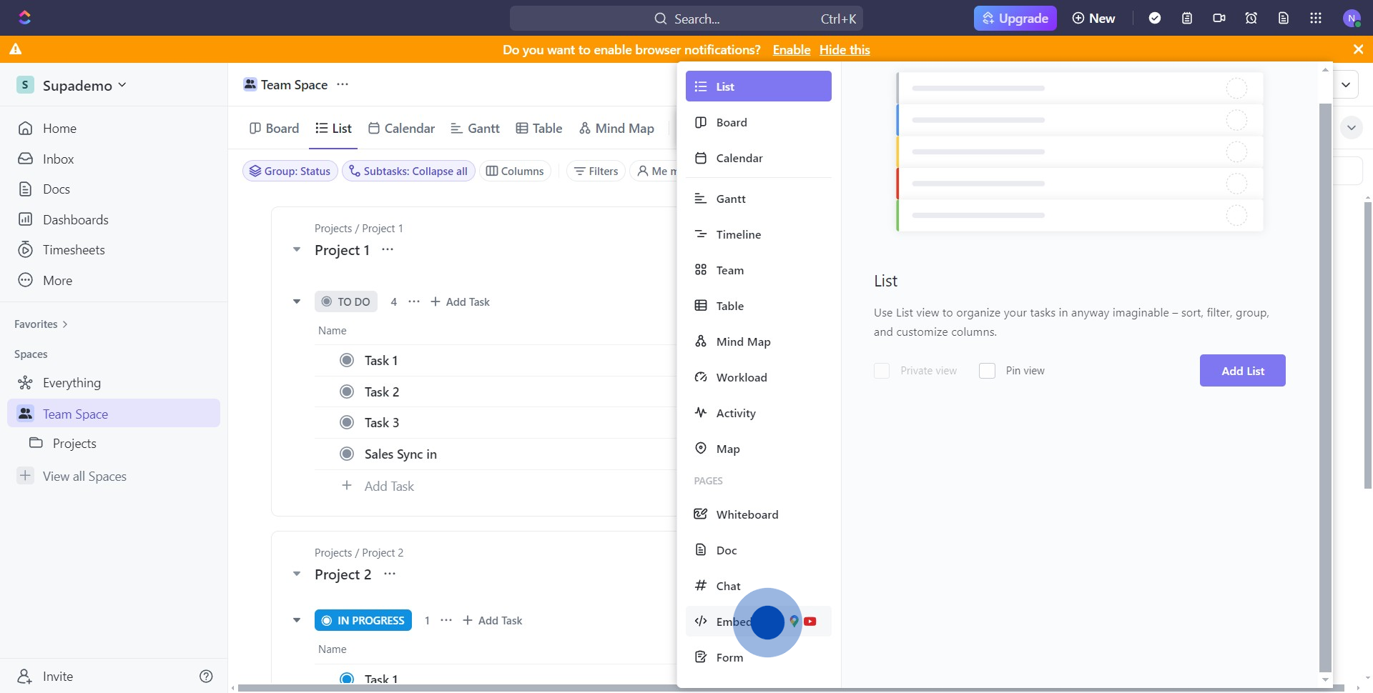Open the apps grid icon in top bar
Viewport: 1373px width, 693px height.
coord(1315,19)
